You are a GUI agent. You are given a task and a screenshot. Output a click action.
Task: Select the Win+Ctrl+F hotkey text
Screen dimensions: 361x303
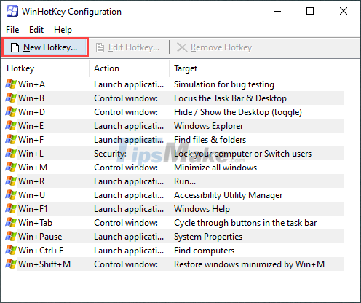(41, 251)
